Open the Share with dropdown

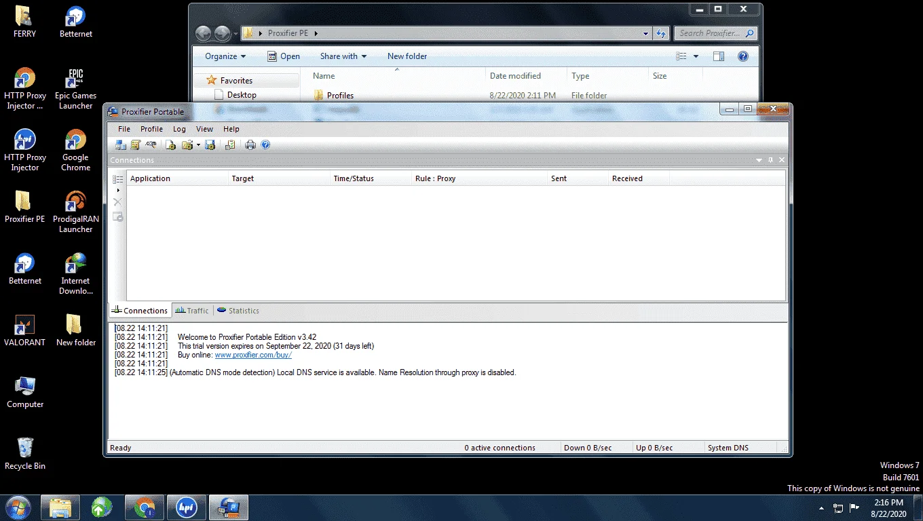343,56
